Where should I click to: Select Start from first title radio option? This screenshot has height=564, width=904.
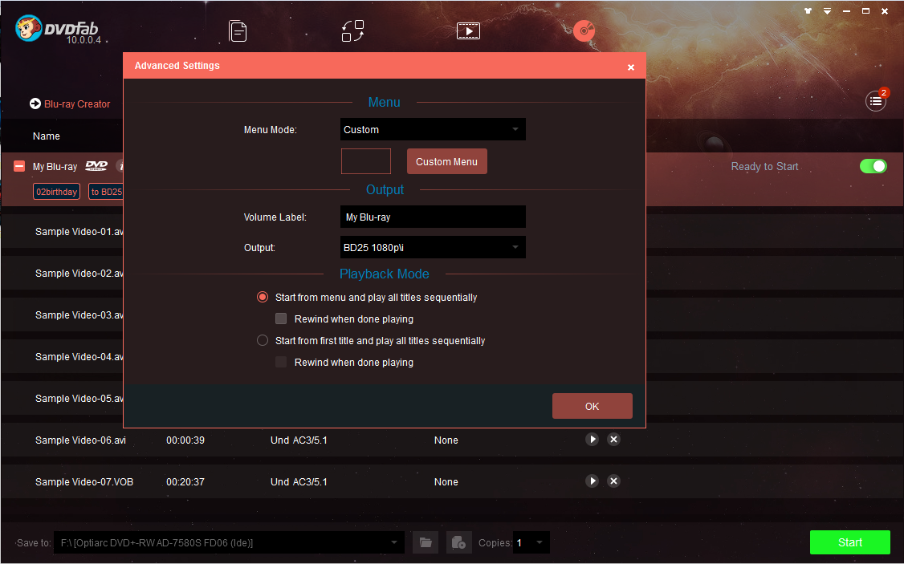pyautogui.click(x=263, y=341)
